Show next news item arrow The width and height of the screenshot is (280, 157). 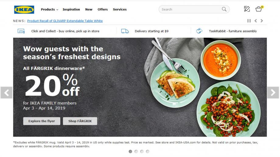tap(262, 21)
